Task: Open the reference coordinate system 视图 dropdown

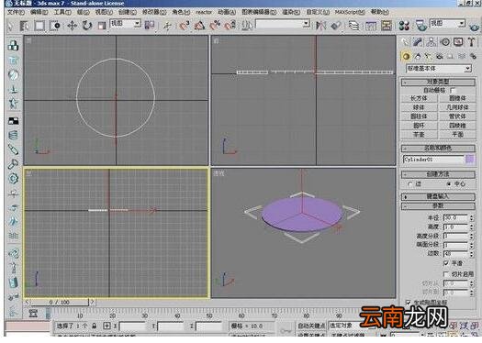Action: [x=125, y=23]
